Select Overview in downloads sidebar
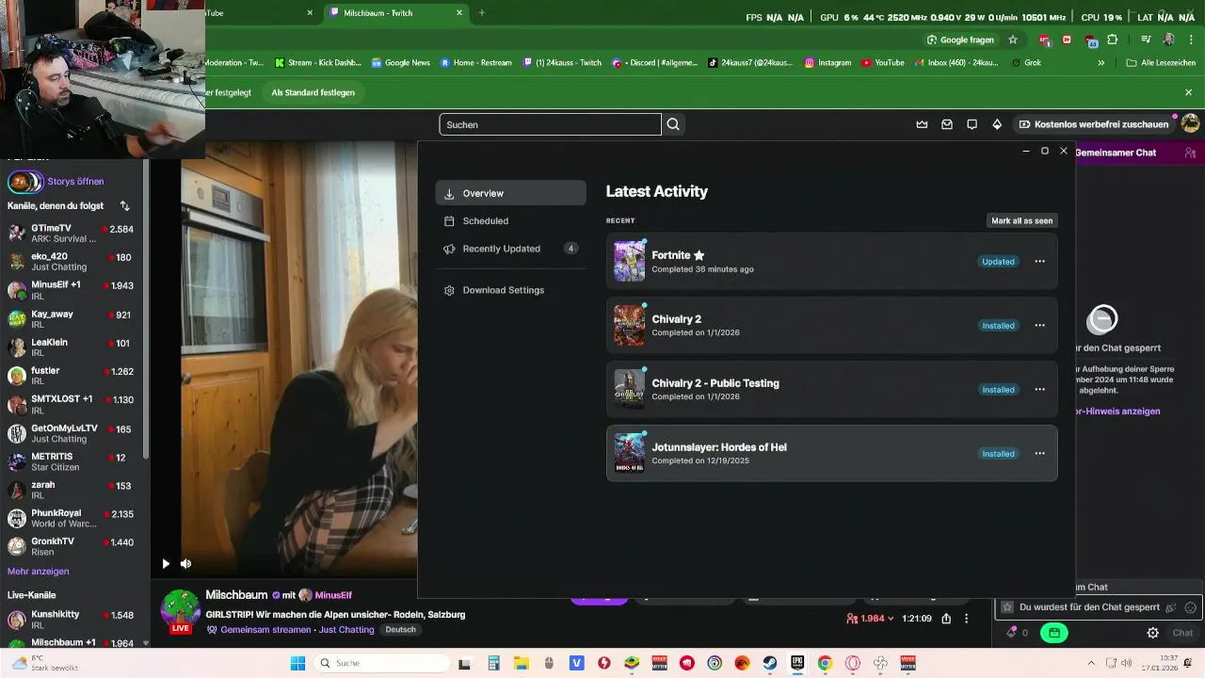1205x678 pixels. pos(510,193)
